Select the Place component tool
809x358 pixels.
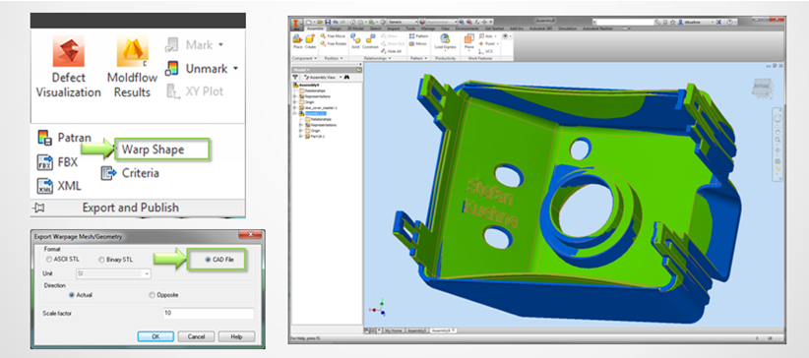pyautogui.click(x=297, y=41)
